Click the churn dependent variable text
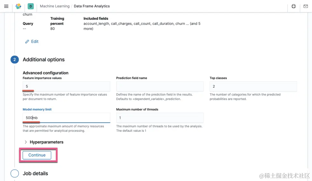The width and height of the screenshot is (312, 181). pyautogui.click(x=27, y=14)
